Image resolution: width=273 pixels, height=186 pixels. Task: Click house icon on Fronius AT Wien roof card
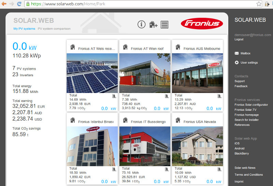pyautogui.click(x=125, y=47)
